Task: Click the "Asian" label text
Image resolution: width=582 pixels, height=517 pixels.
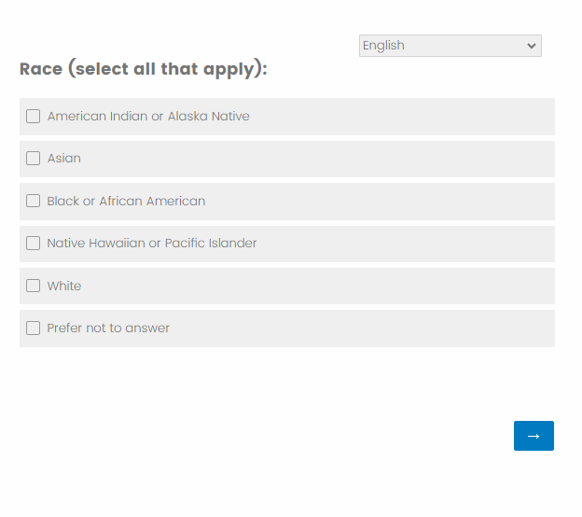Action: [64, 159]
